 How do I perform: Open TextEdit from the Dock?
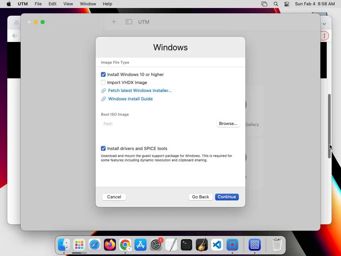(x=171, y=245)
